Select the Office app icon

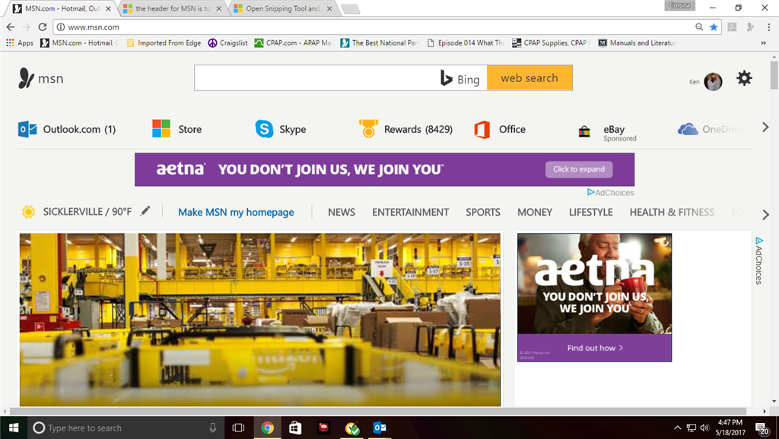coord(481,129)
